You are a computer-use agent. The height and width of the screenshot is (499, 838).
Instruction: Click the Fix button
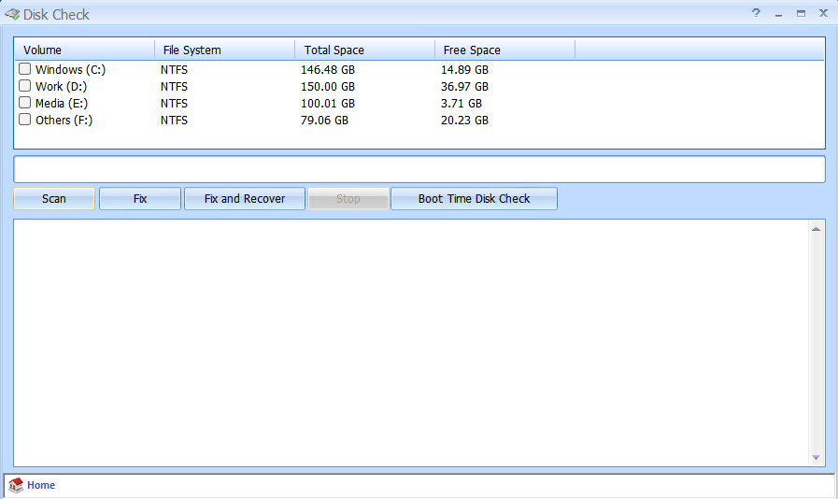(x=140, y=199)
